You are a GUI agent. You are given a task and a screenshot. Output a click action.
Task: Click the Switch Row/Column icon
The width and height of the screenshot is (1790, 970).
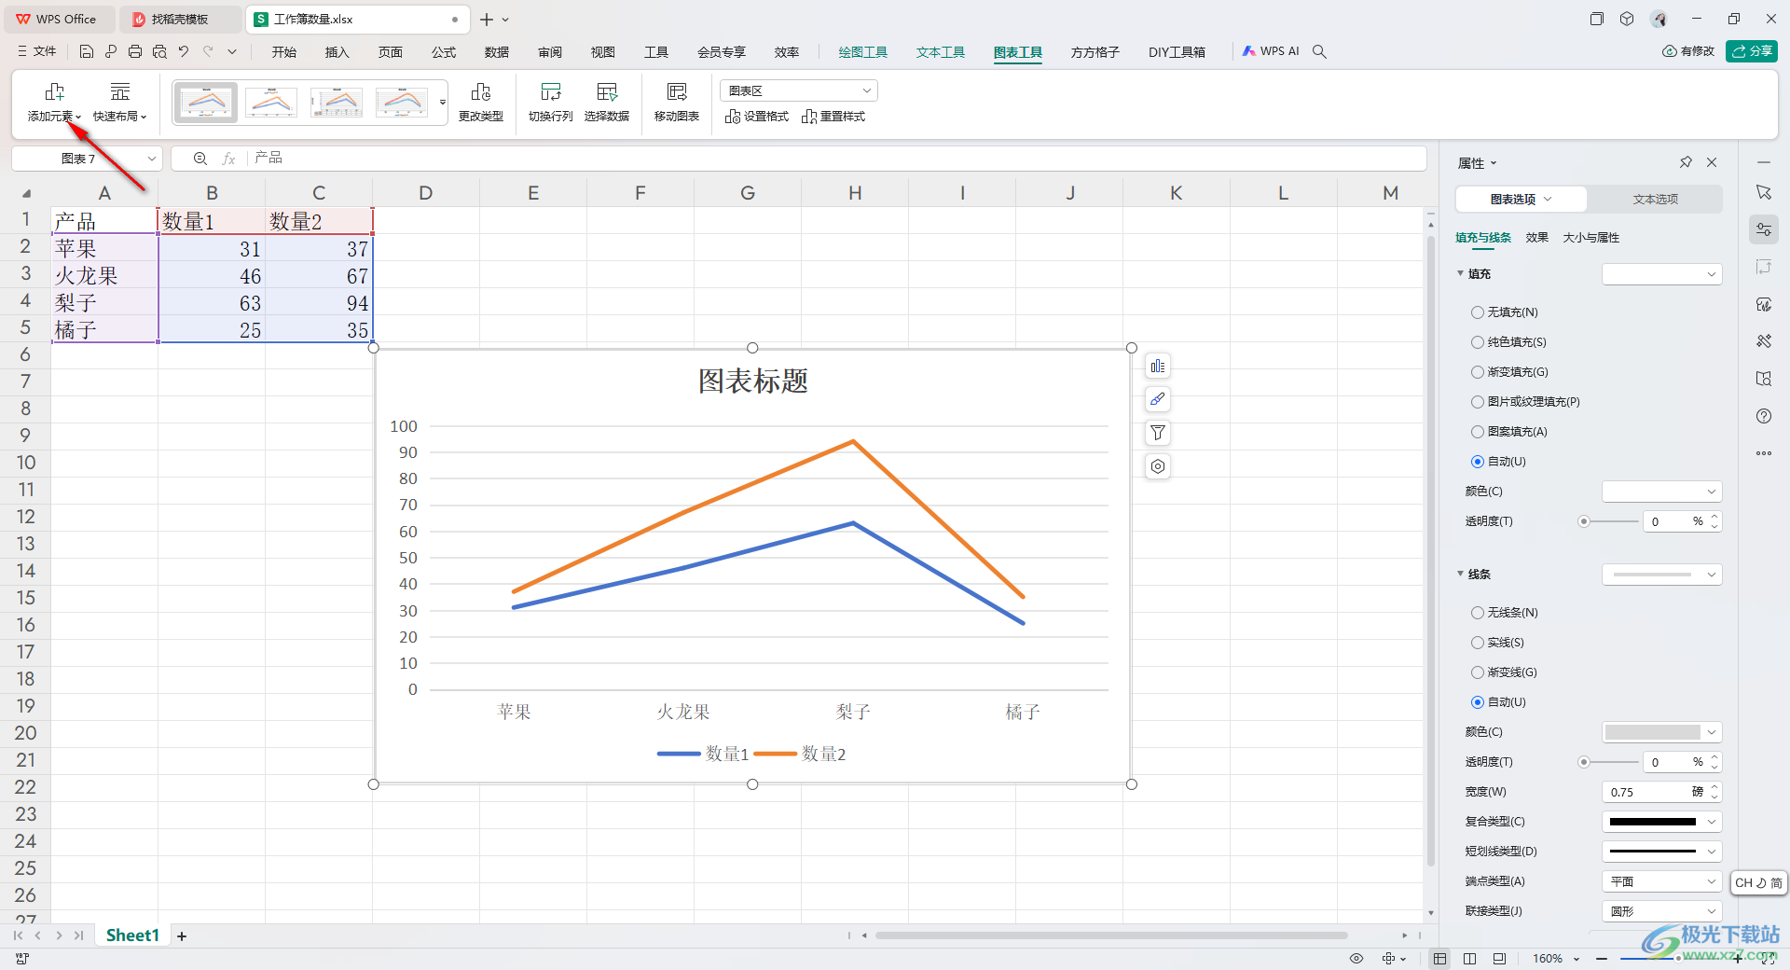[x=551, y=91]
